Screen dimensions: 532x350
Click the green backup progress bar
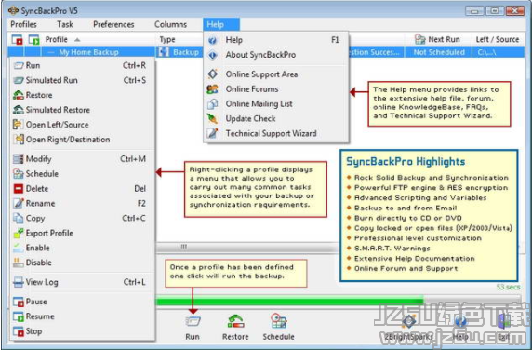(289, 301)
